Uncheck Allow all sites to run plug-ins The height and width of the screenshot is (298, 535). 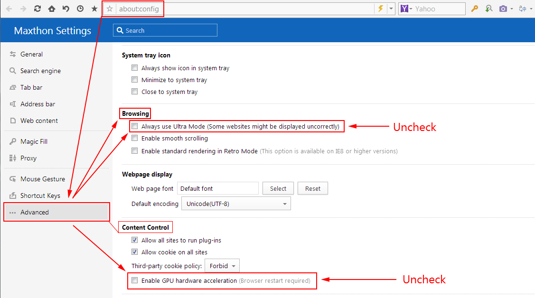pos(135,240)
